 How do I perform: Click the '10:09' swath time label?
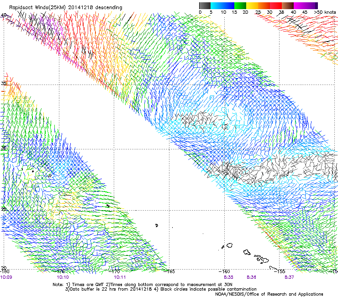[6, 277]
